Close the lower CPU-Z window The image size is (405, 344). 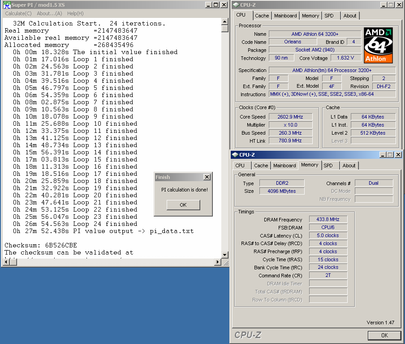click(x=398, y=155)
